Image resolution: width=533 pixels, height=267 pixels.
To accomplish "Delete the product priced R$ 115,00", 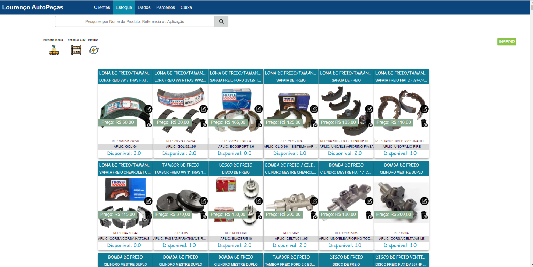I will [x=148, y=215].
